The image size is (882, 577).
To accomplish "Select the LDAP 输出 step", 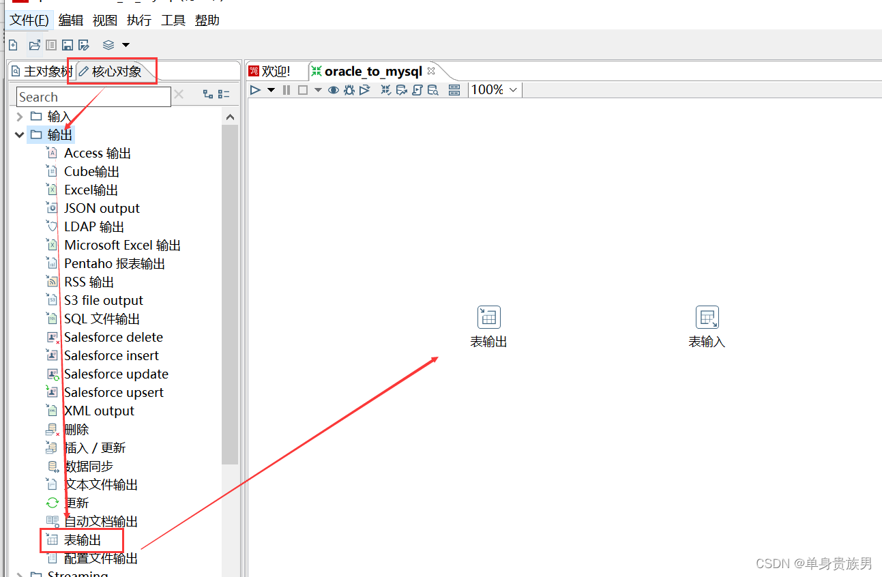I will [x=94, y=227].
